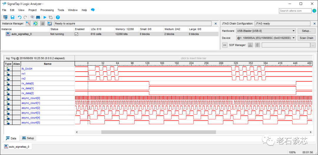Click the SOF Manager file path field
This screenshot has height=155, width=318.
pos(286,45)
